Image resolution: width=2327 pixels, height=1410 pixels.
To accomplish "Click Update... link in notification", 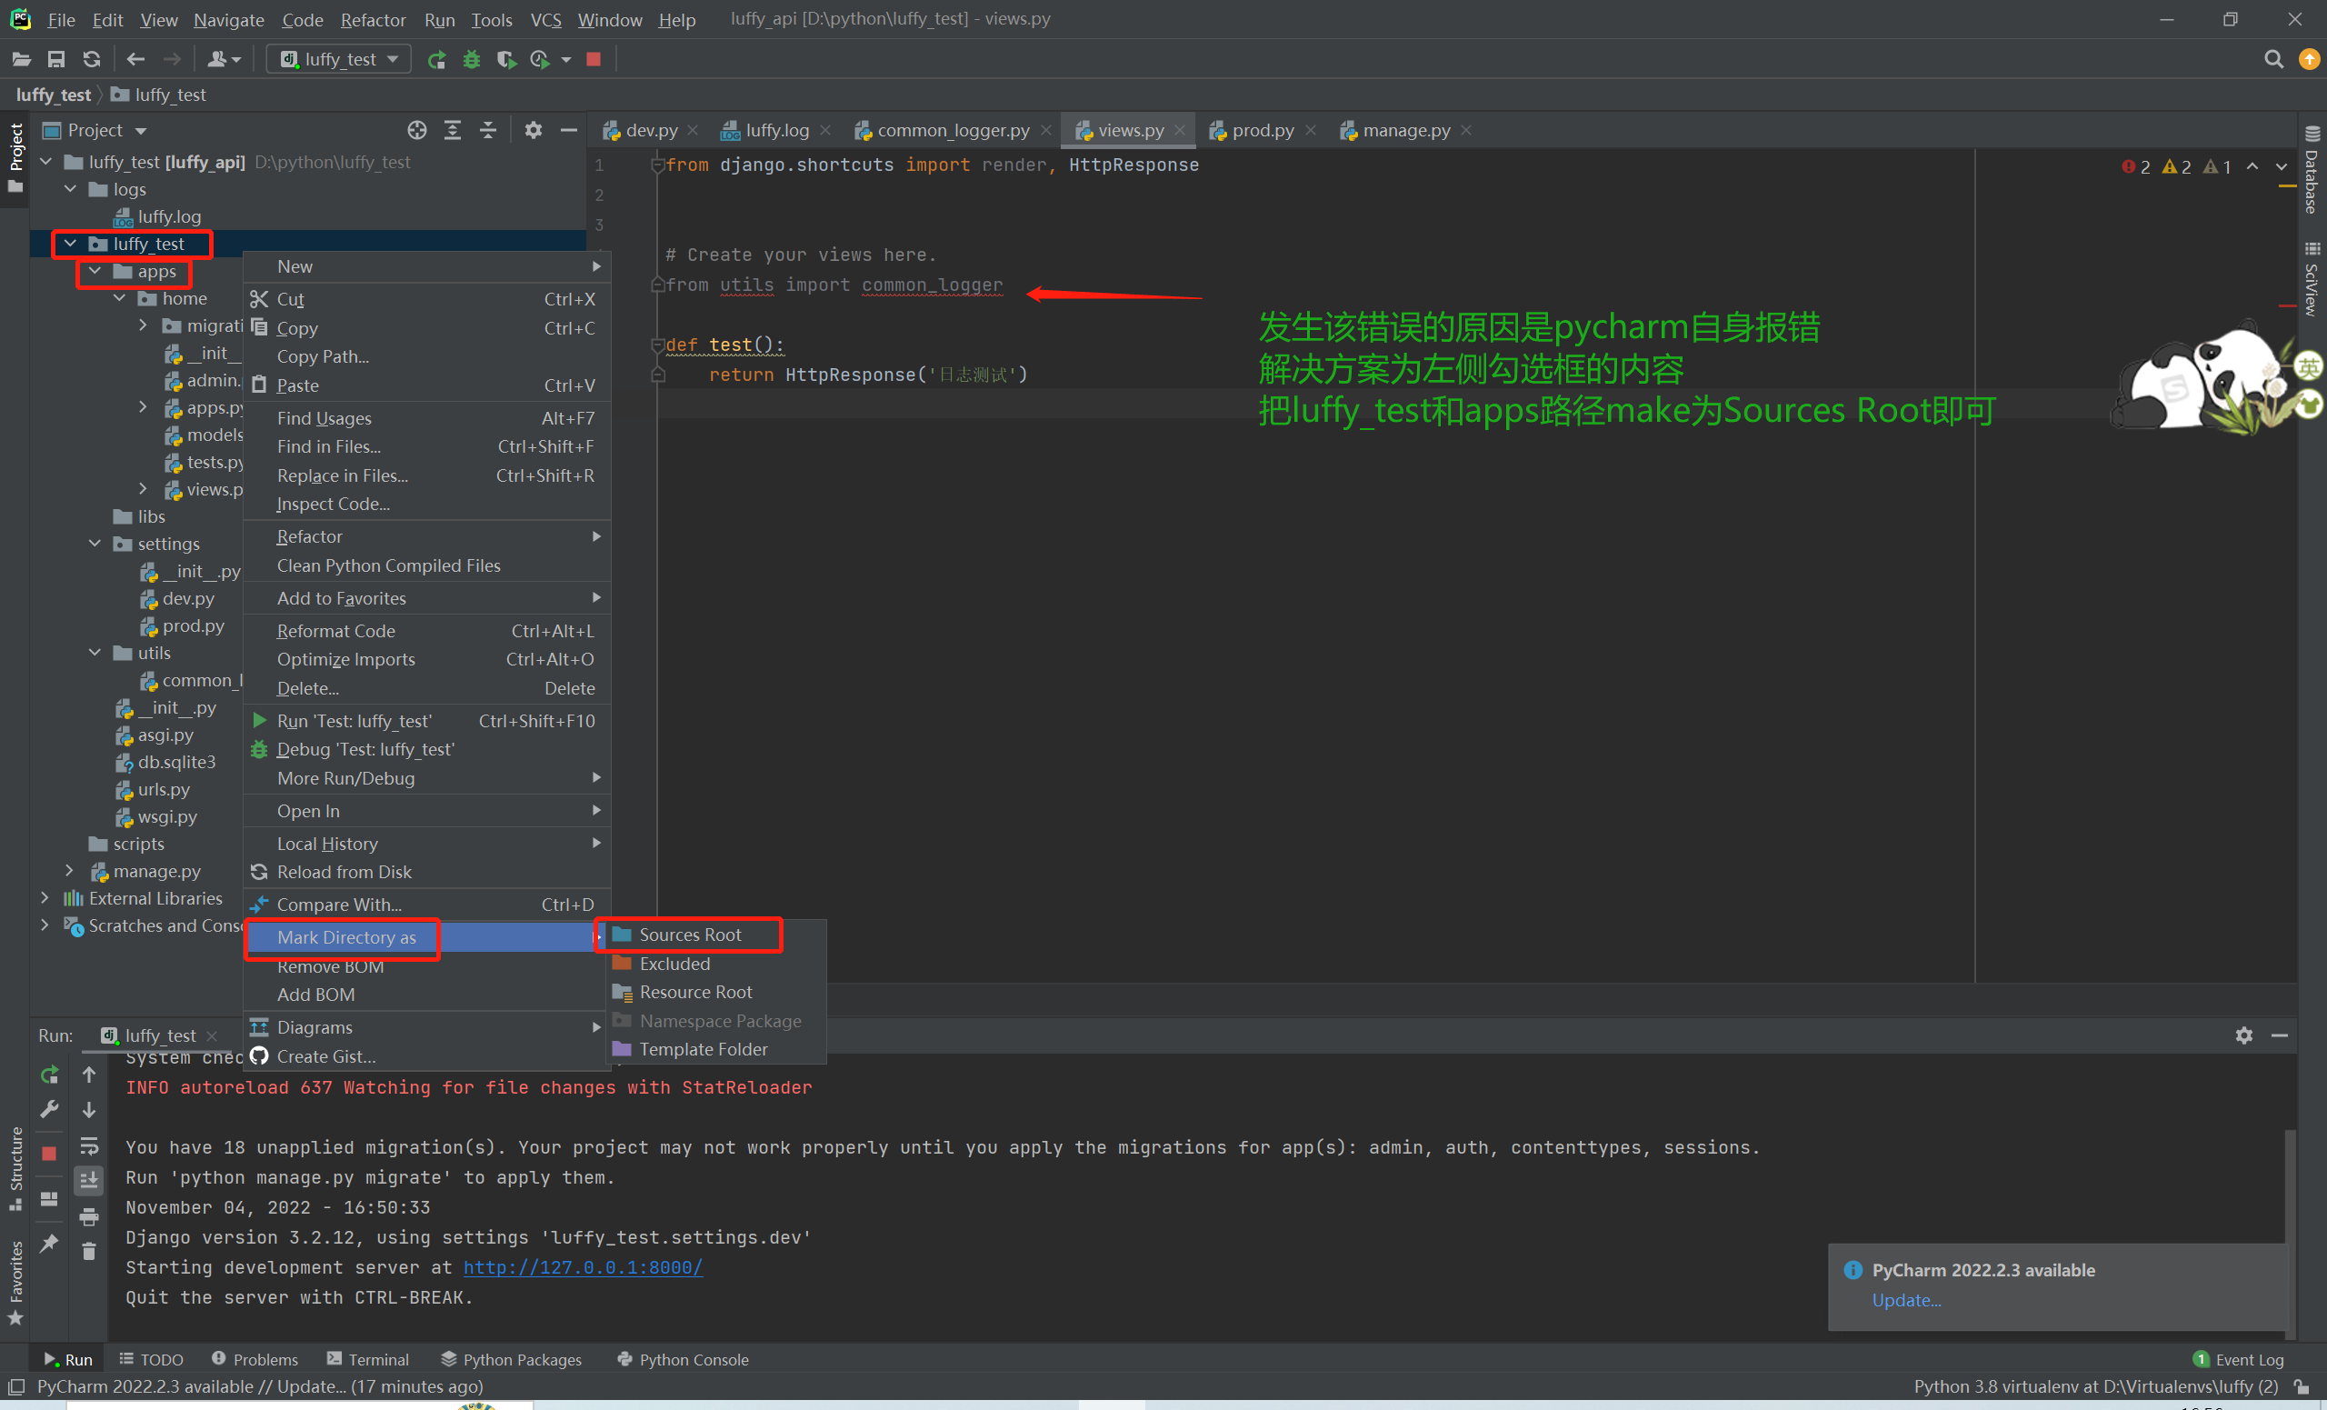I will tap(1906, 1300).
